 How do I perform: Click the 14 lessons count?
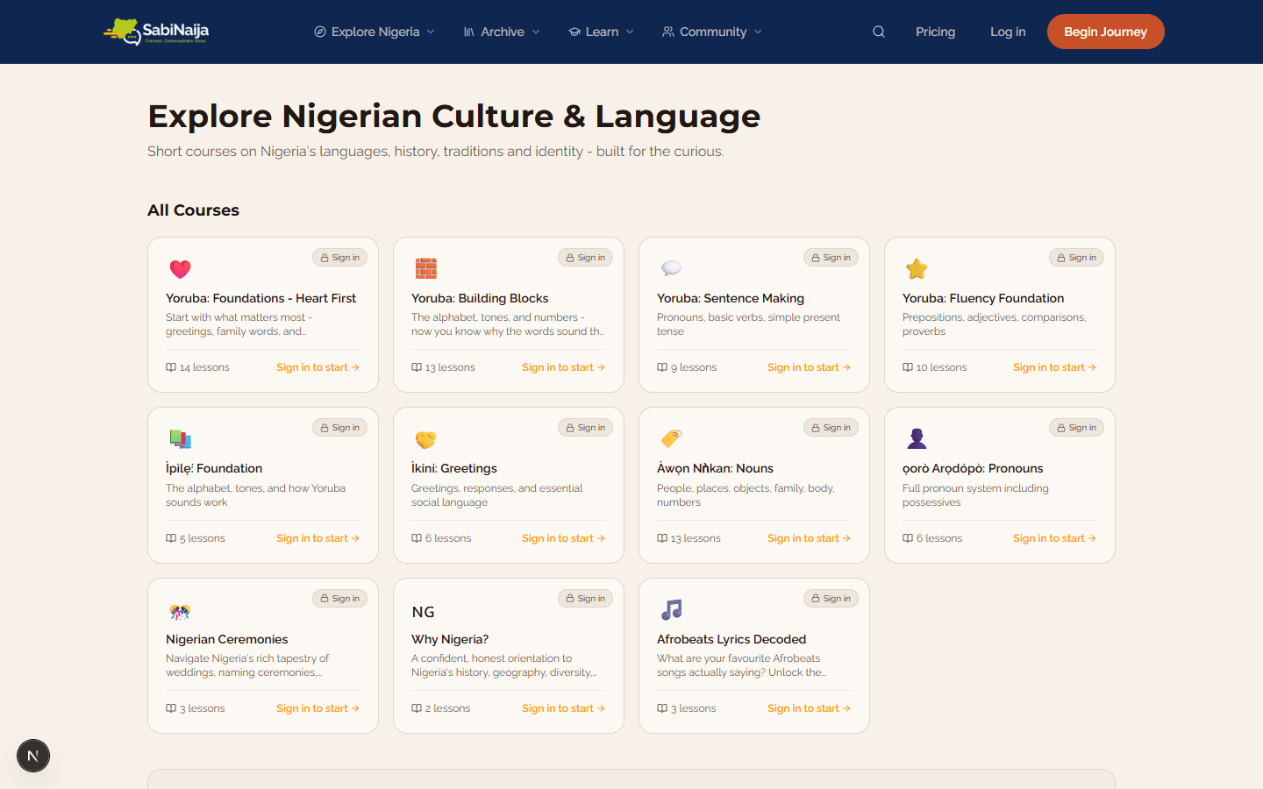click(198, 367)
